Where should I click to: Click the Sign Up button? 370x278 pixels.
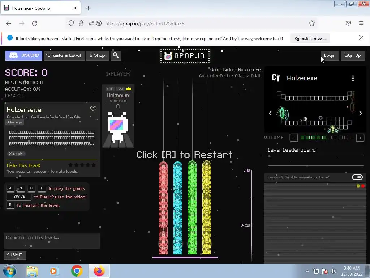click(353, 55)
